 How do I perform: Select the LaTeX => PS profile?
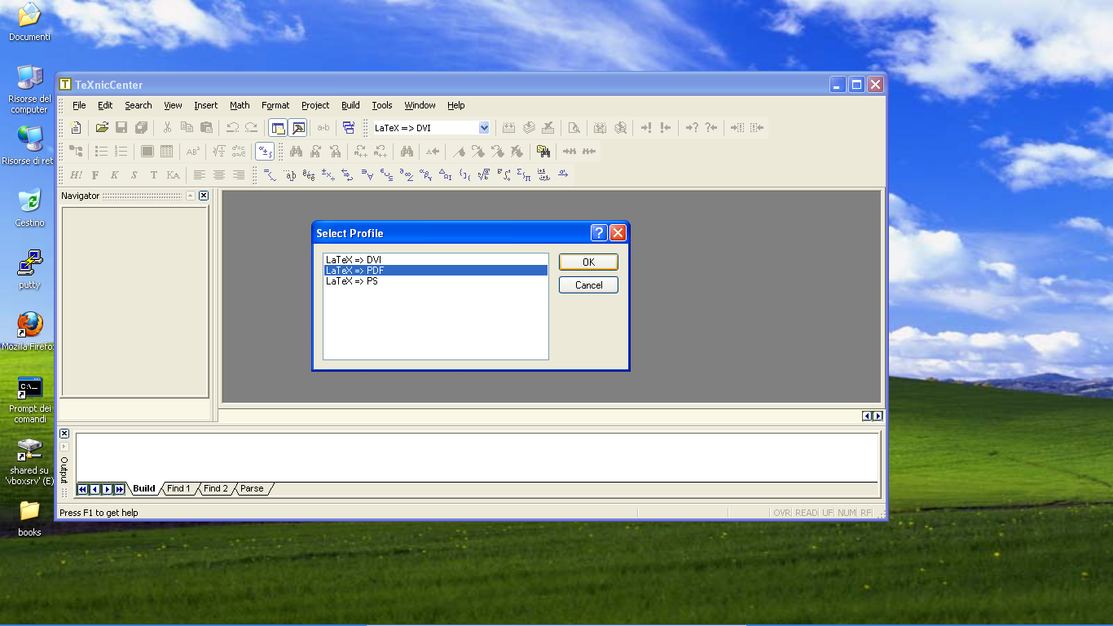[x=436, y=281]
